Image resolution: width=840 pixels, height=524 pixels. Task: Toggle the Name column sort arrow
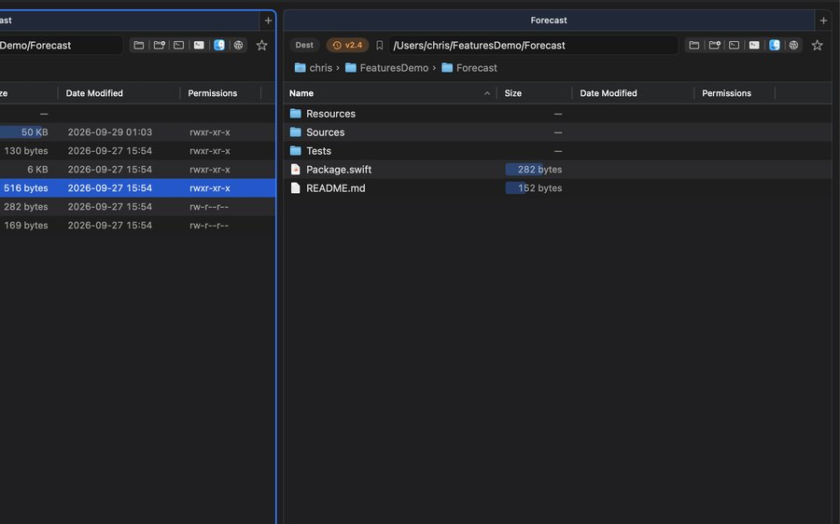487,93
